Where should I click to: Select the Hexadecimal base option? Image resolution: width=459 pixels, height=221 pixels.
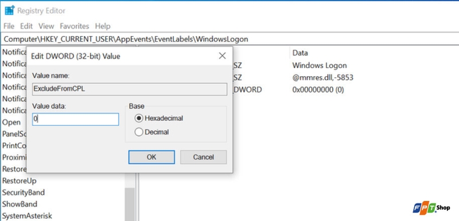click(160, 119)
